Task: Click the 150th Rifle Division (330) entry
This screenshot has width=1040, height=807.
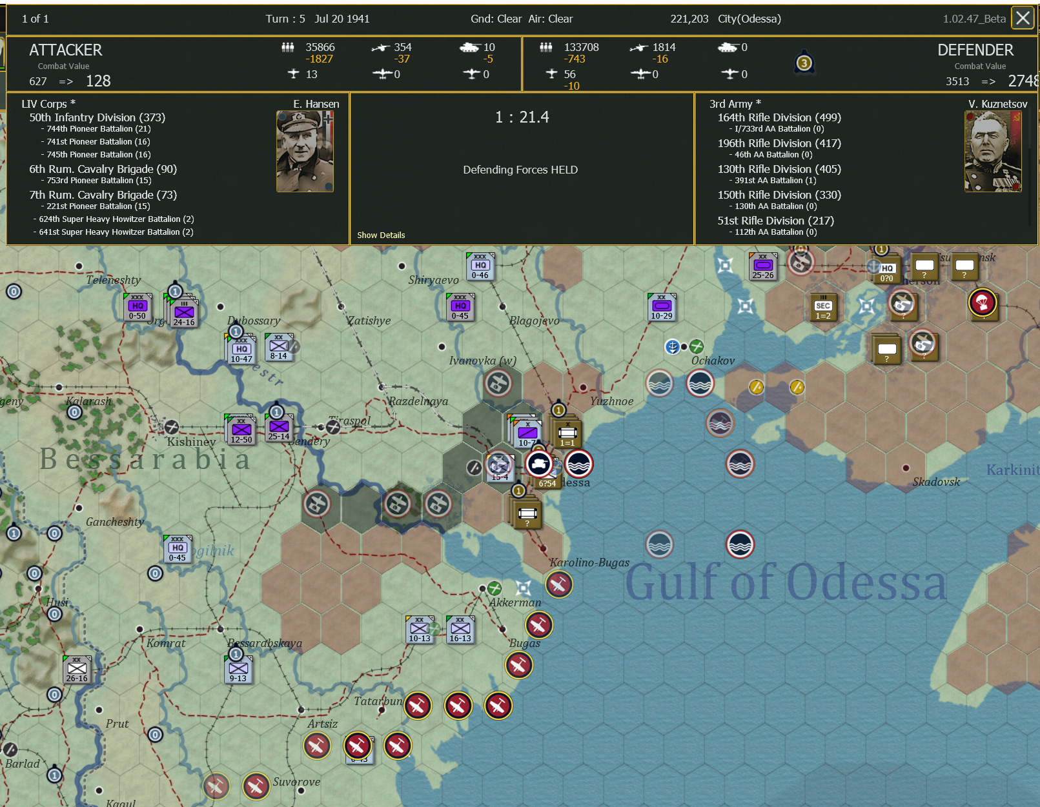Action: (779, 195)
